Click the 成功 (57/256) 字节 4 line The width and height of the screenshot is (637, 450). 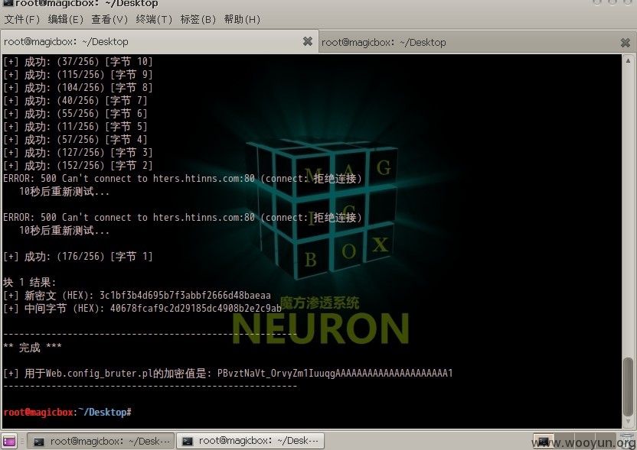point(75,140)
